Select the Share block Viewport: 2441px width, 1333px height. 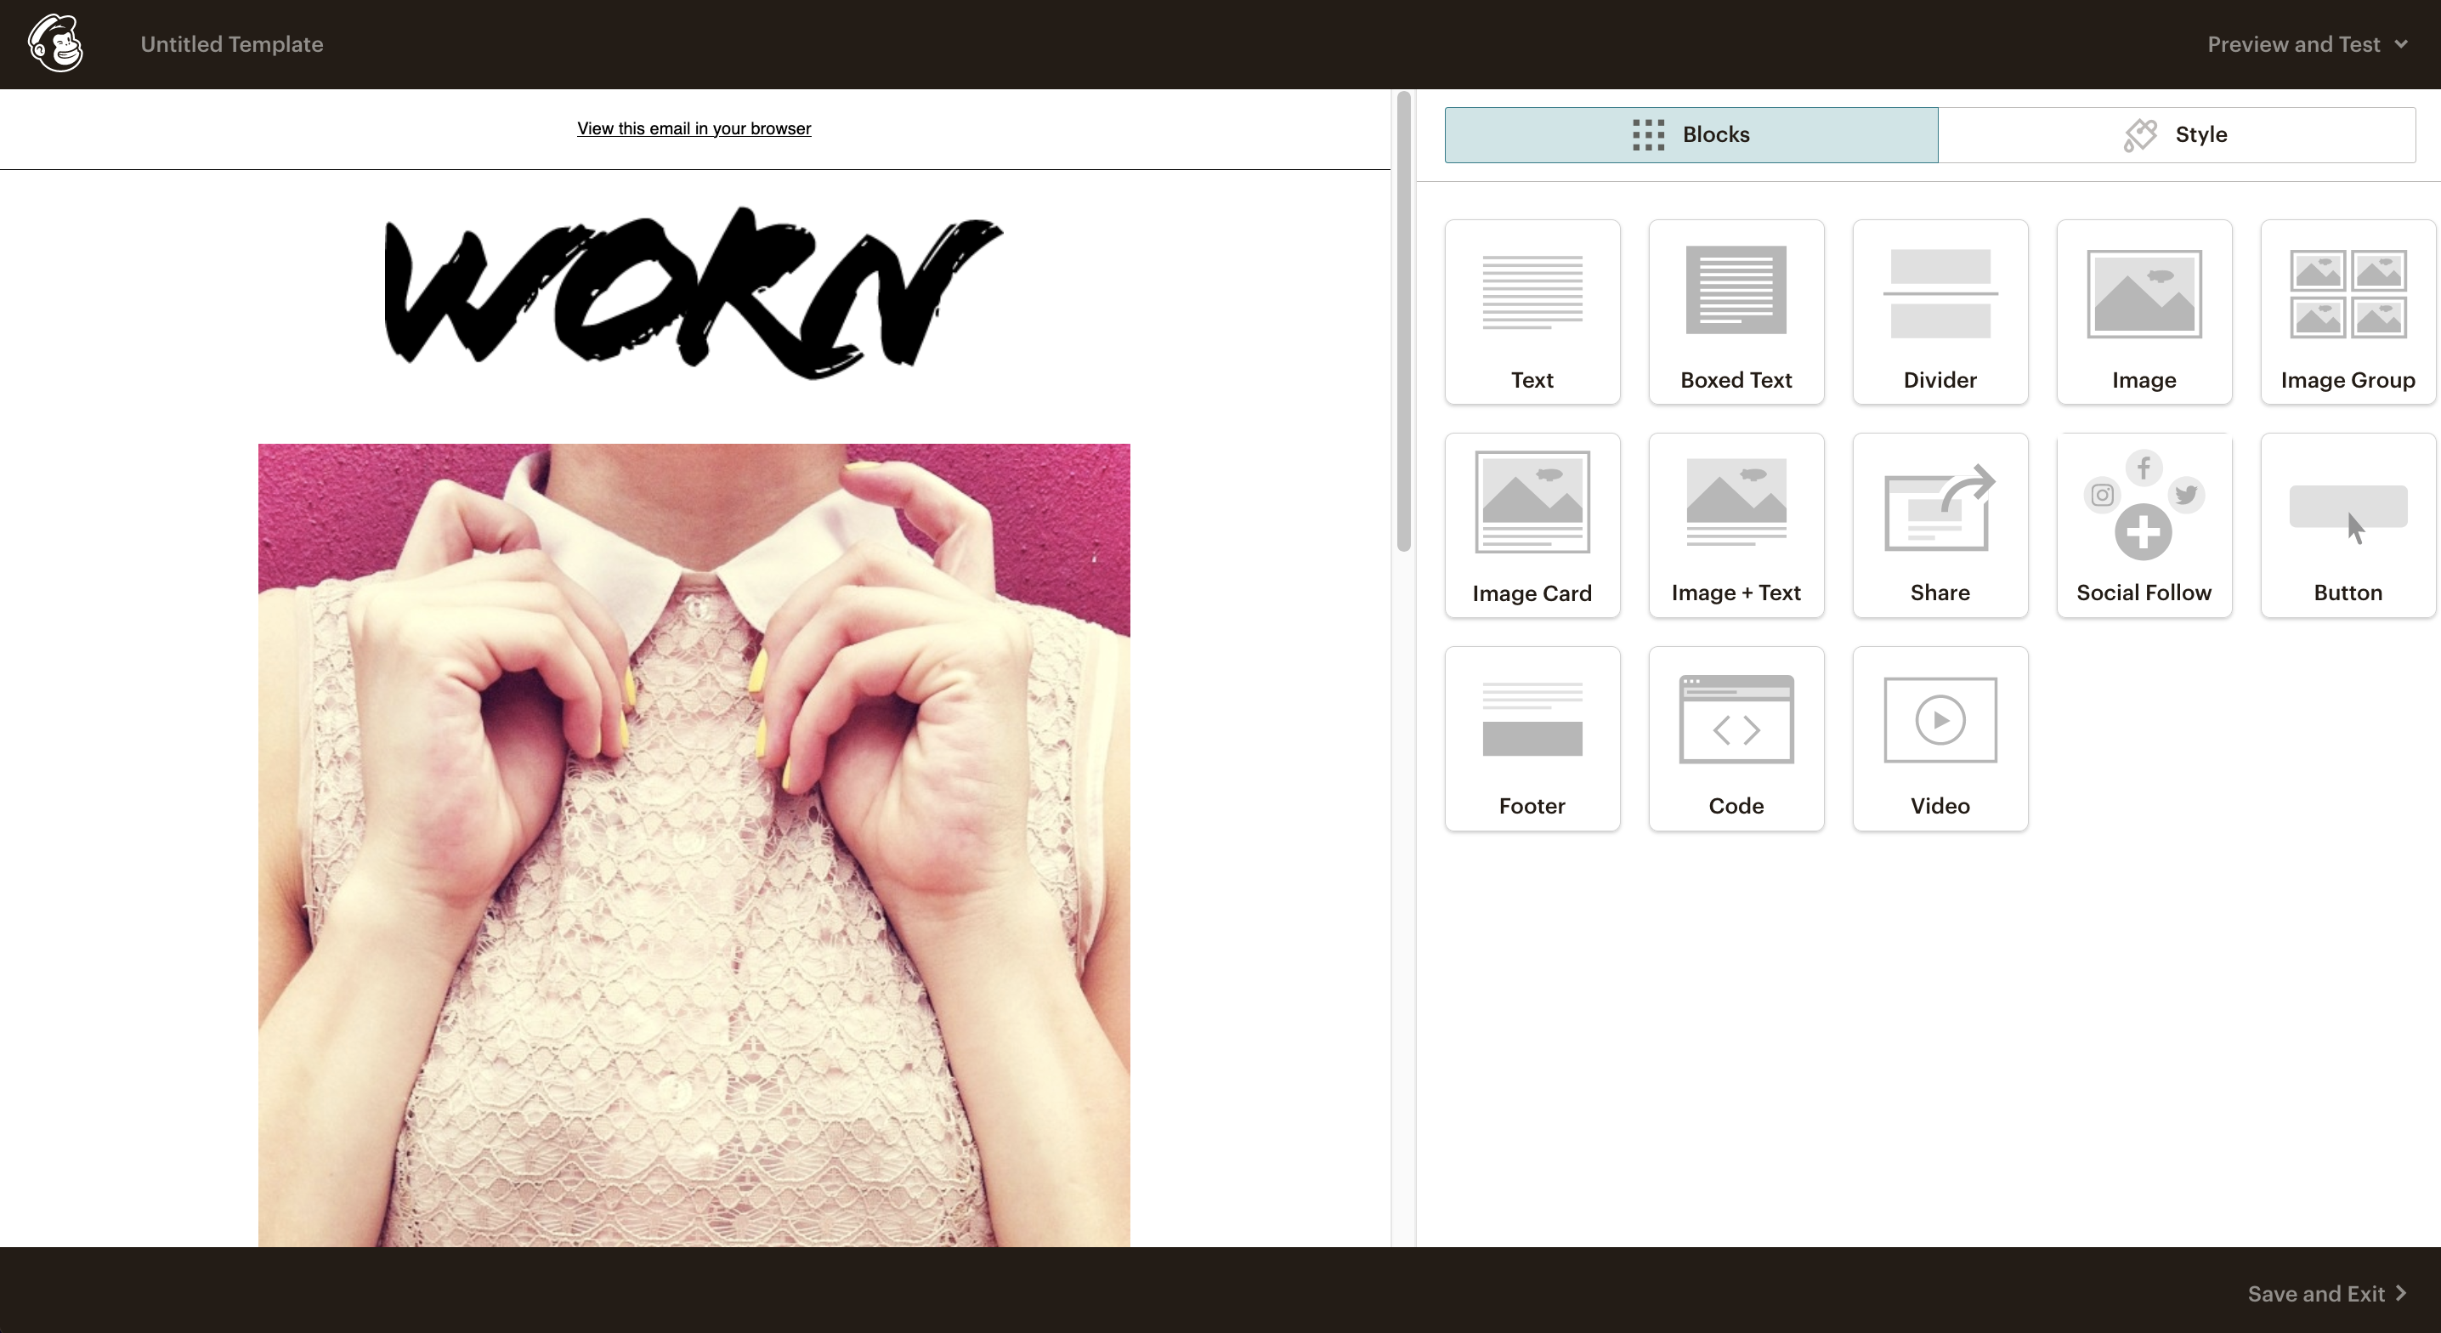(1940, 525)
